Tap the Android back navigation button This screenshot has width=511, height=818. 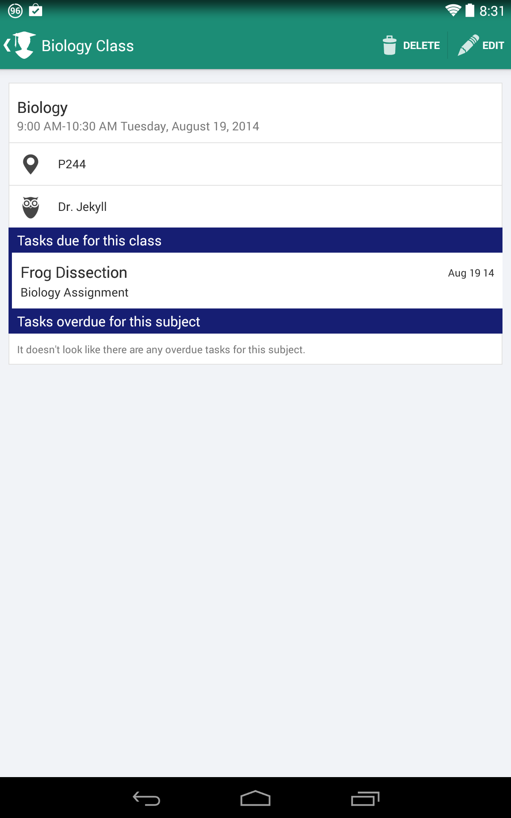(x=146, y=798)
